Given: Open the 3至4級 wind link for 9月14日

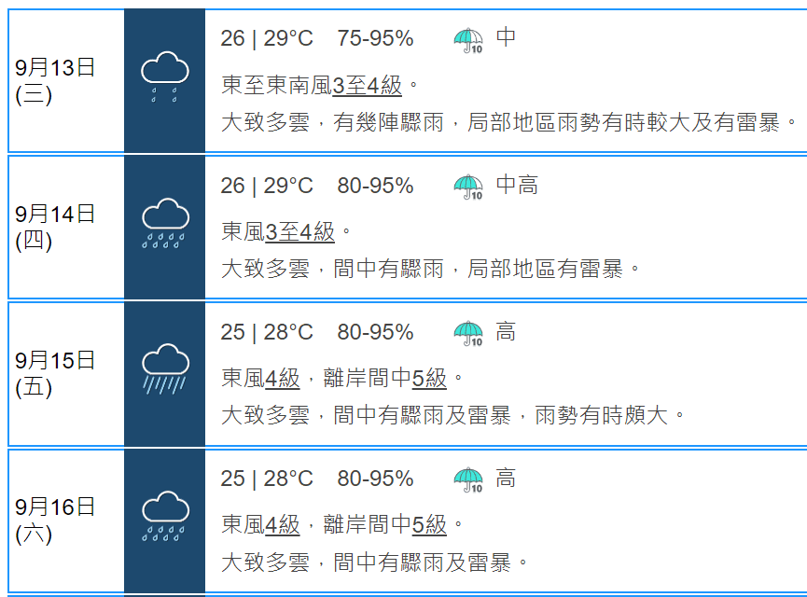Looking at the screenshot, I should click(x=299, y=232).
